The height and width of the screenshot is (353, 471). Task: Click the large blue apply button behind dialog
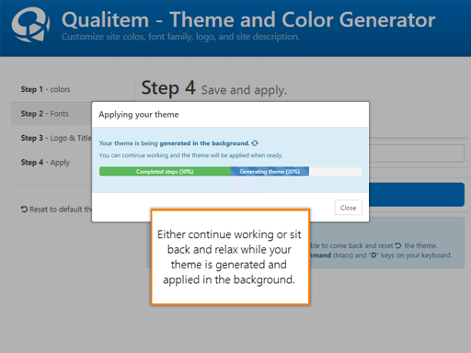pyautogui.click(x=417, y=195)
